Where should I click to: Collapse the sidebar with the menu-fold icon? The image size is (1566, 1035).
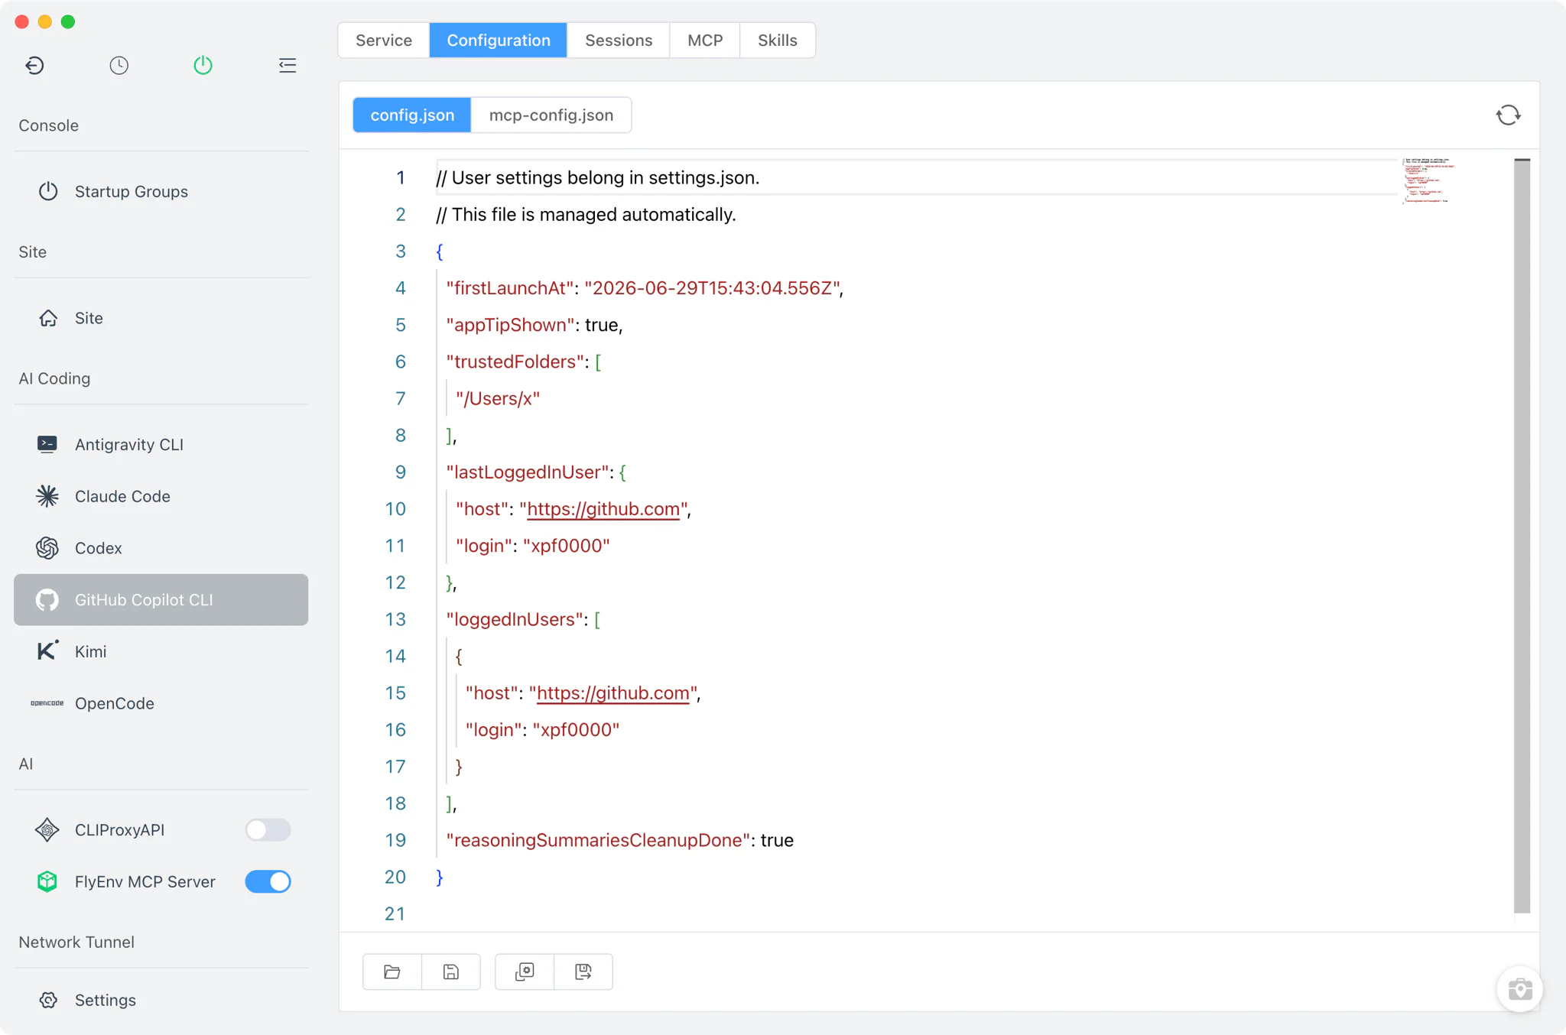[x=288, y=65]
